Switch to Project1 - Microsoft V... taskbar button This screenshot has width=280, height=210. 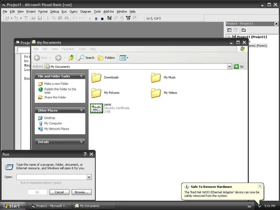pos(50,206)
